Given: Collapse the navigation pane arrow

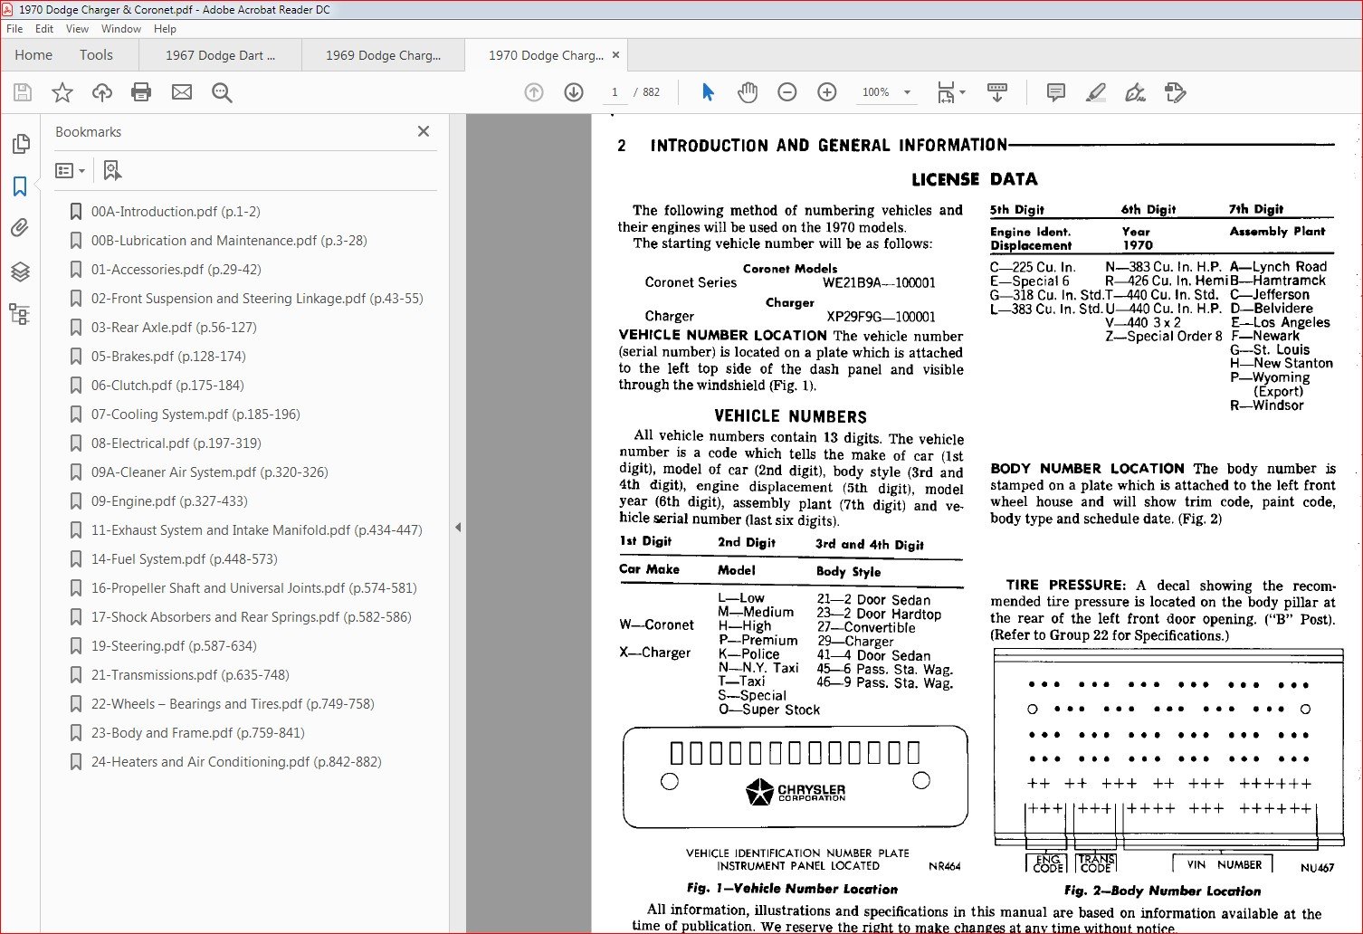Looking at the screenshot, I should [x=458, y=527].
